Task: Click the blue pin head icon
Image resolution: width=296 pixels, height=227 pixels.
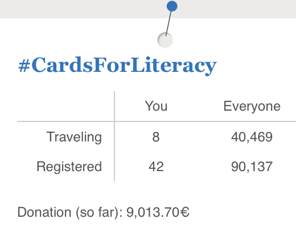Action: point(172,6)
